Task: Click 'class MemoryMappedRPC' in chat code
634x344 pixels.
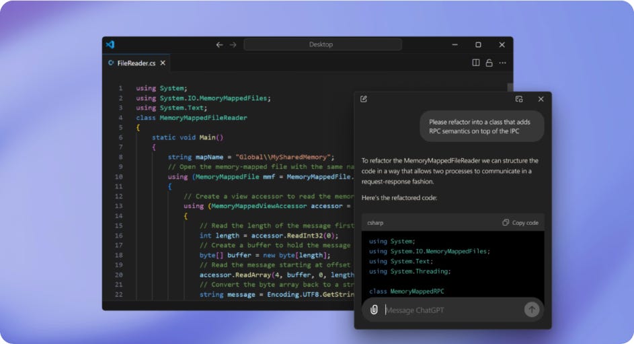Action: coord(406,291)
